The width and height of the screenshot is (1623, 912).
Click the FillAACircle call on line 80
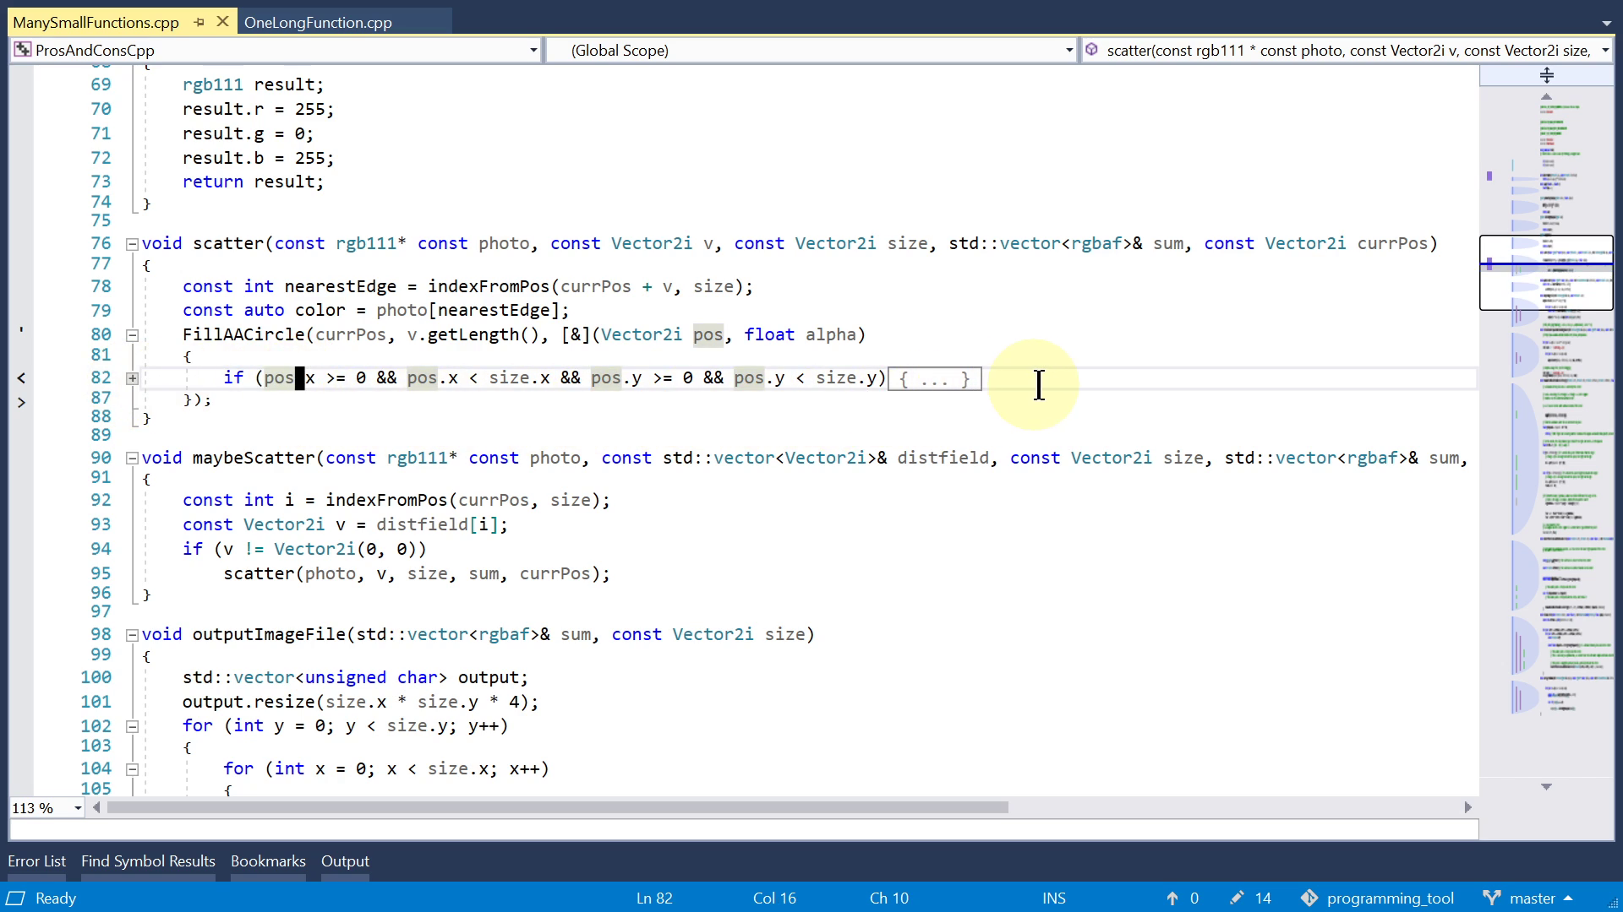(x=243, y=335)
